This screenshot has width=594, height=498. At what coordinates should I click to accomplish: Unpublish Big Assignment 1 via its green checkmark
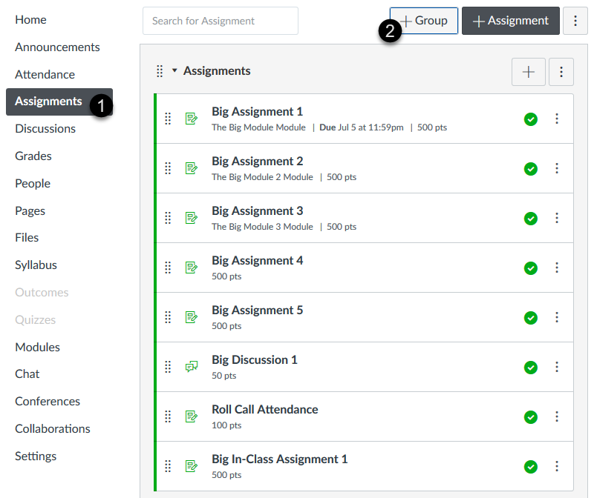[x=530, y=119]
